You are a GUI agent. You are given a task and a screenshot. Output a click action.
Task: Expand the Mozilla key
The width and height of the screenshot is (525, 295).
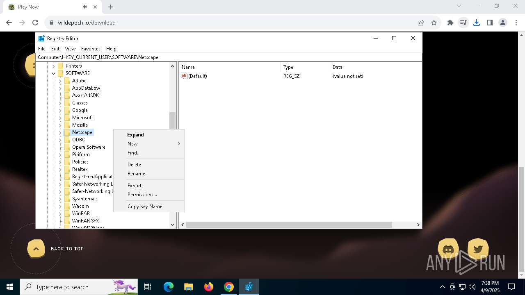[x=60, y=125]
